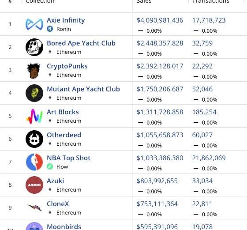Click the Axie Infinity sales figure $4,090,981,436
The height and width of the screenshot is (230, 247).
(x=160, y=20)
